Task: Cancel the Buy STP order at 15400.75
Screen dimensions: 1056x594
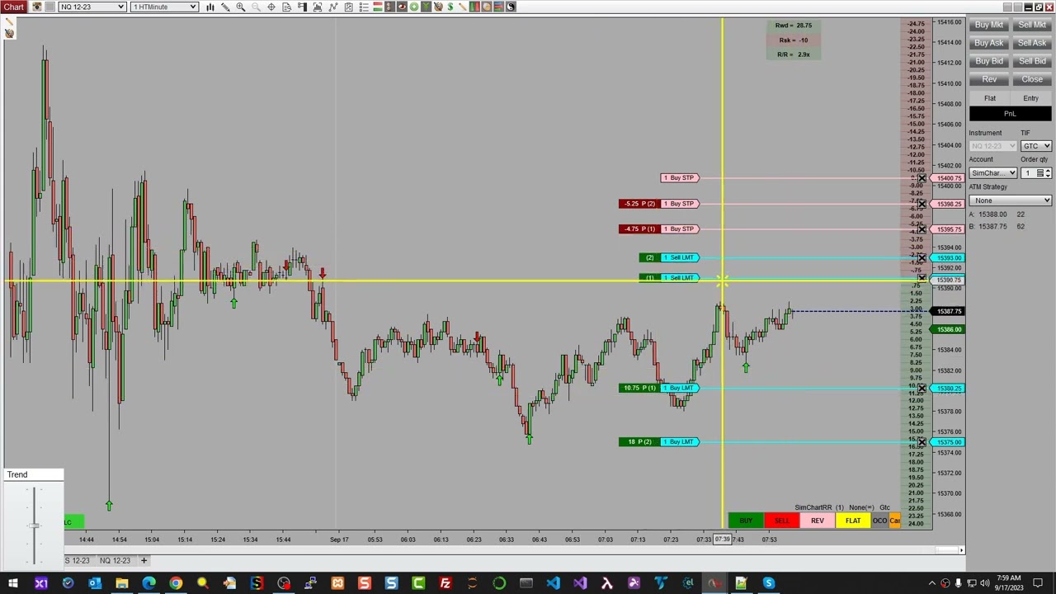Action: pyautogui.click(x=922, y=178)
